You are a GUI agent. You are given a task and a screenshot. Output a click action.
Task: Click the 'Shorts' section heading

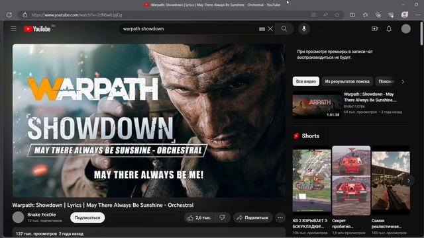(x=311, y=136)
